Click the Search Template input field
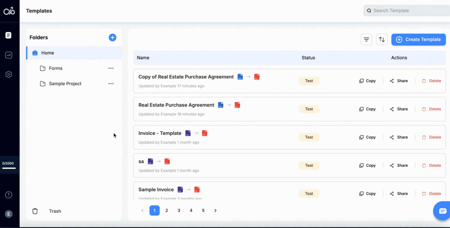 [x=409, y=11]
